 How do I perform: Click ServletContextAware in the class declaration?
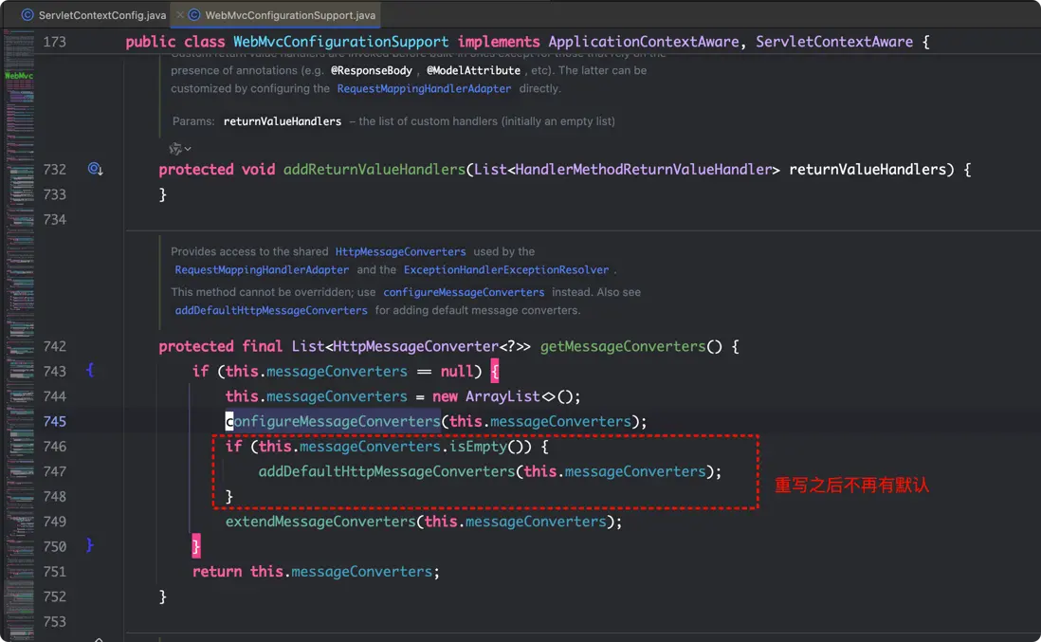834,42
